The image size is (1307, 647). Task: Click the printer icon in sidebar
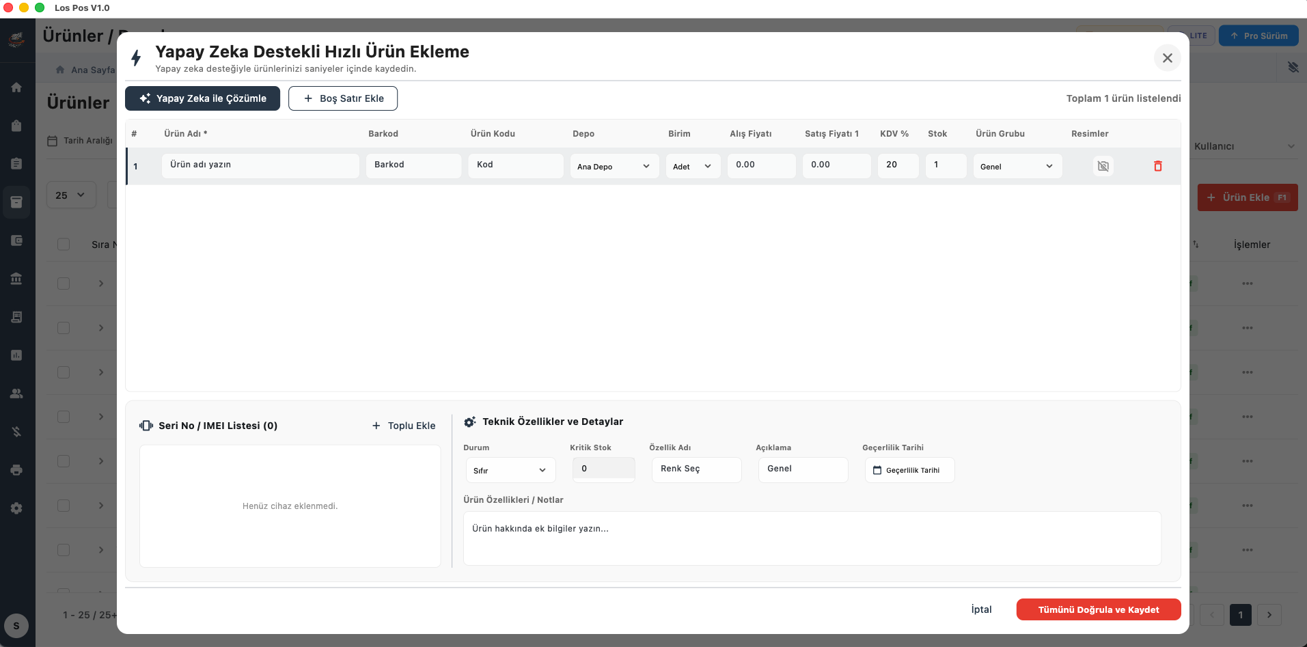coord(16,470)
